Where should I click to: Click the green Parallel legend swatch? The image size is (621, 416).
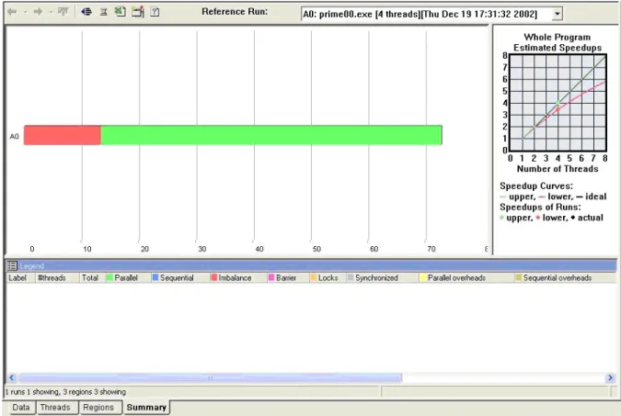coord(109,277)
